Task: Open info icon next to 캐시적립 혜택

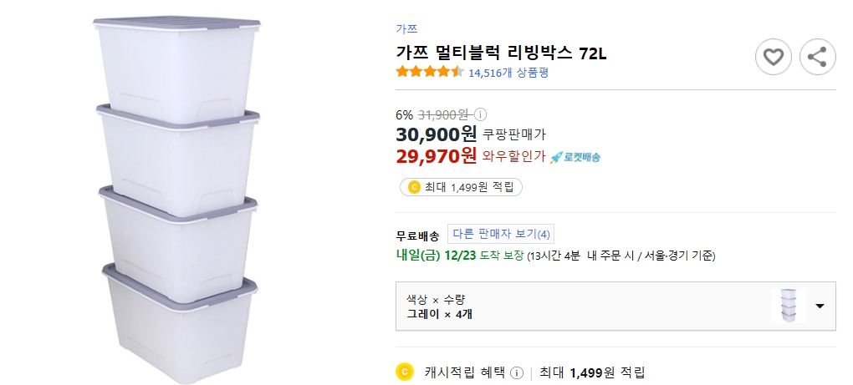Action: tap(517, 372)
